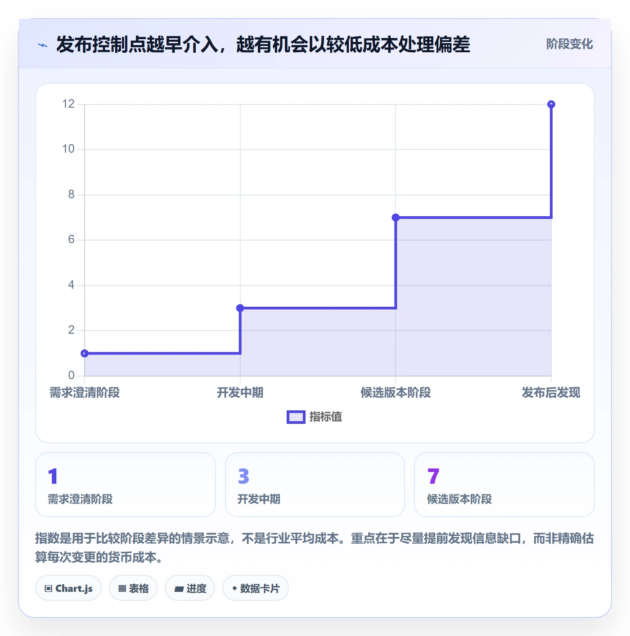Click the y-axis label 0
The image size is (630, 636).
pos(72,376)
